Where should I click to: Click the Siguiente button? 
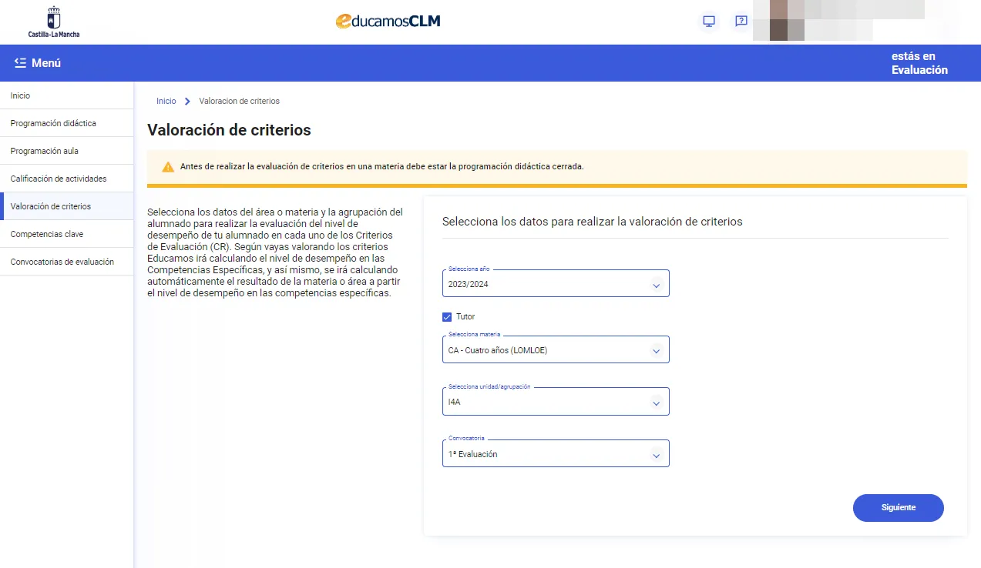[x=898, y=507]
